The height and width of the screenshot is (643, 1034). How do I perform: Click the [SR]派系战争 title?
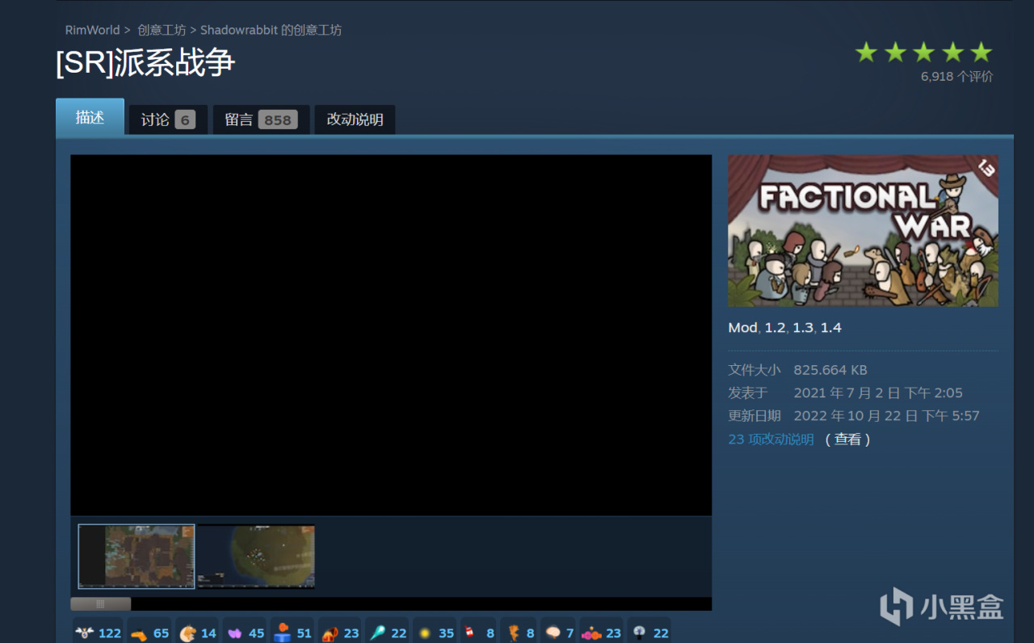145,64
